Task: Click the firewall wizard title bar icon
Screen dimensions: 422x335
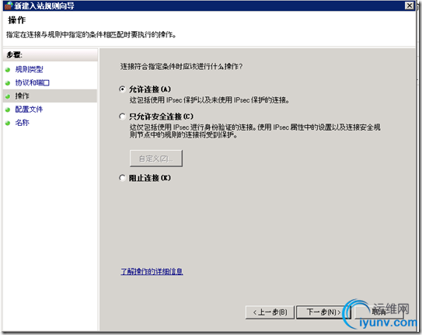Action: (x=9, y=5)
